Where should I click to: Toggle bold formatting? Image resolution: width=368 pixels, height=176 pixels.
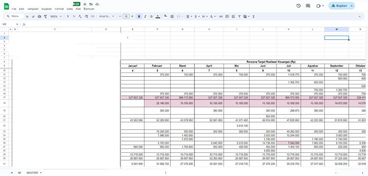(x=139, y=16)
